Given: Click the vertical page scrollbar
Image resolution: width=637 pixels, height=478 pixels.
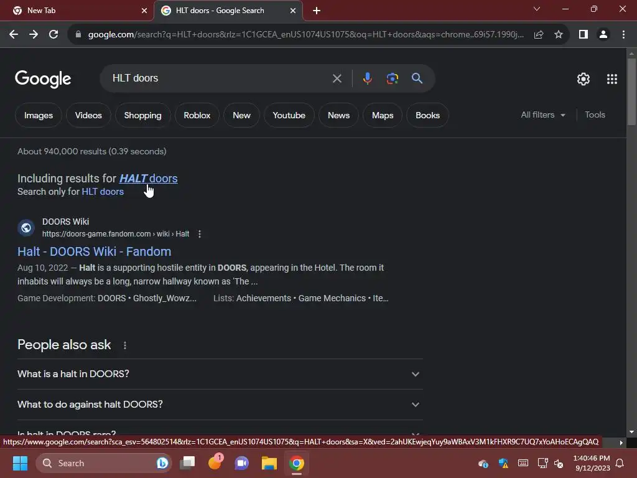Looking at the screenshot, I should point(631,91).
